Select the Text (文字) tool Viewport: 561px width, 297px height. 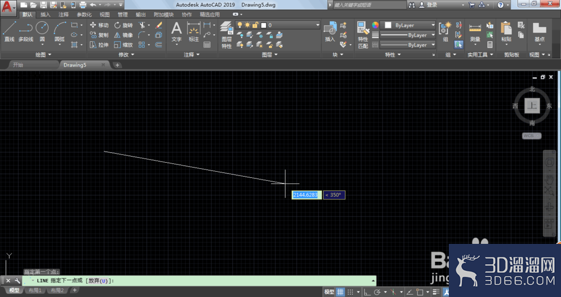coord(176,31)
